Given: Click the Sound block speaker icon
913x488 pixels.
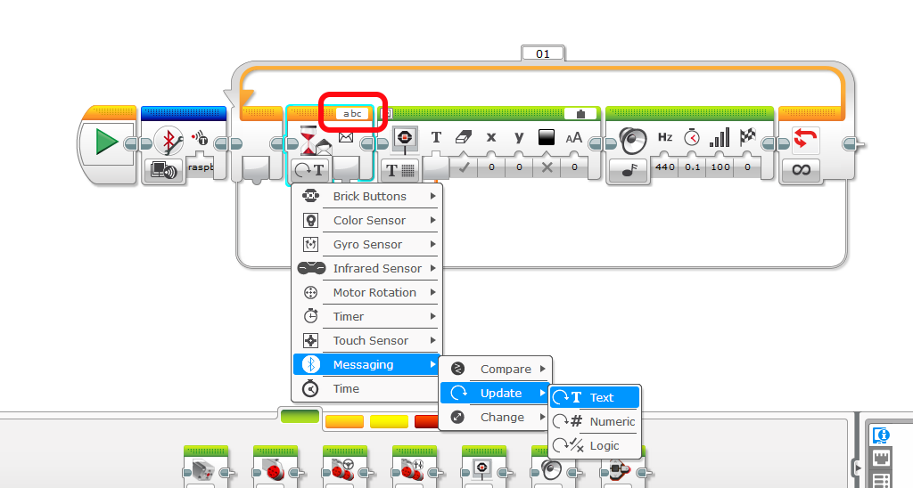Looking at the screenshot, I should pos(632,140).
